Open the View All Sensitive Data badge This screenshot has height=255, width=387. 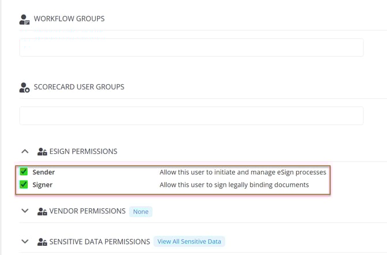pyautogui.click(x=189, y=242)
